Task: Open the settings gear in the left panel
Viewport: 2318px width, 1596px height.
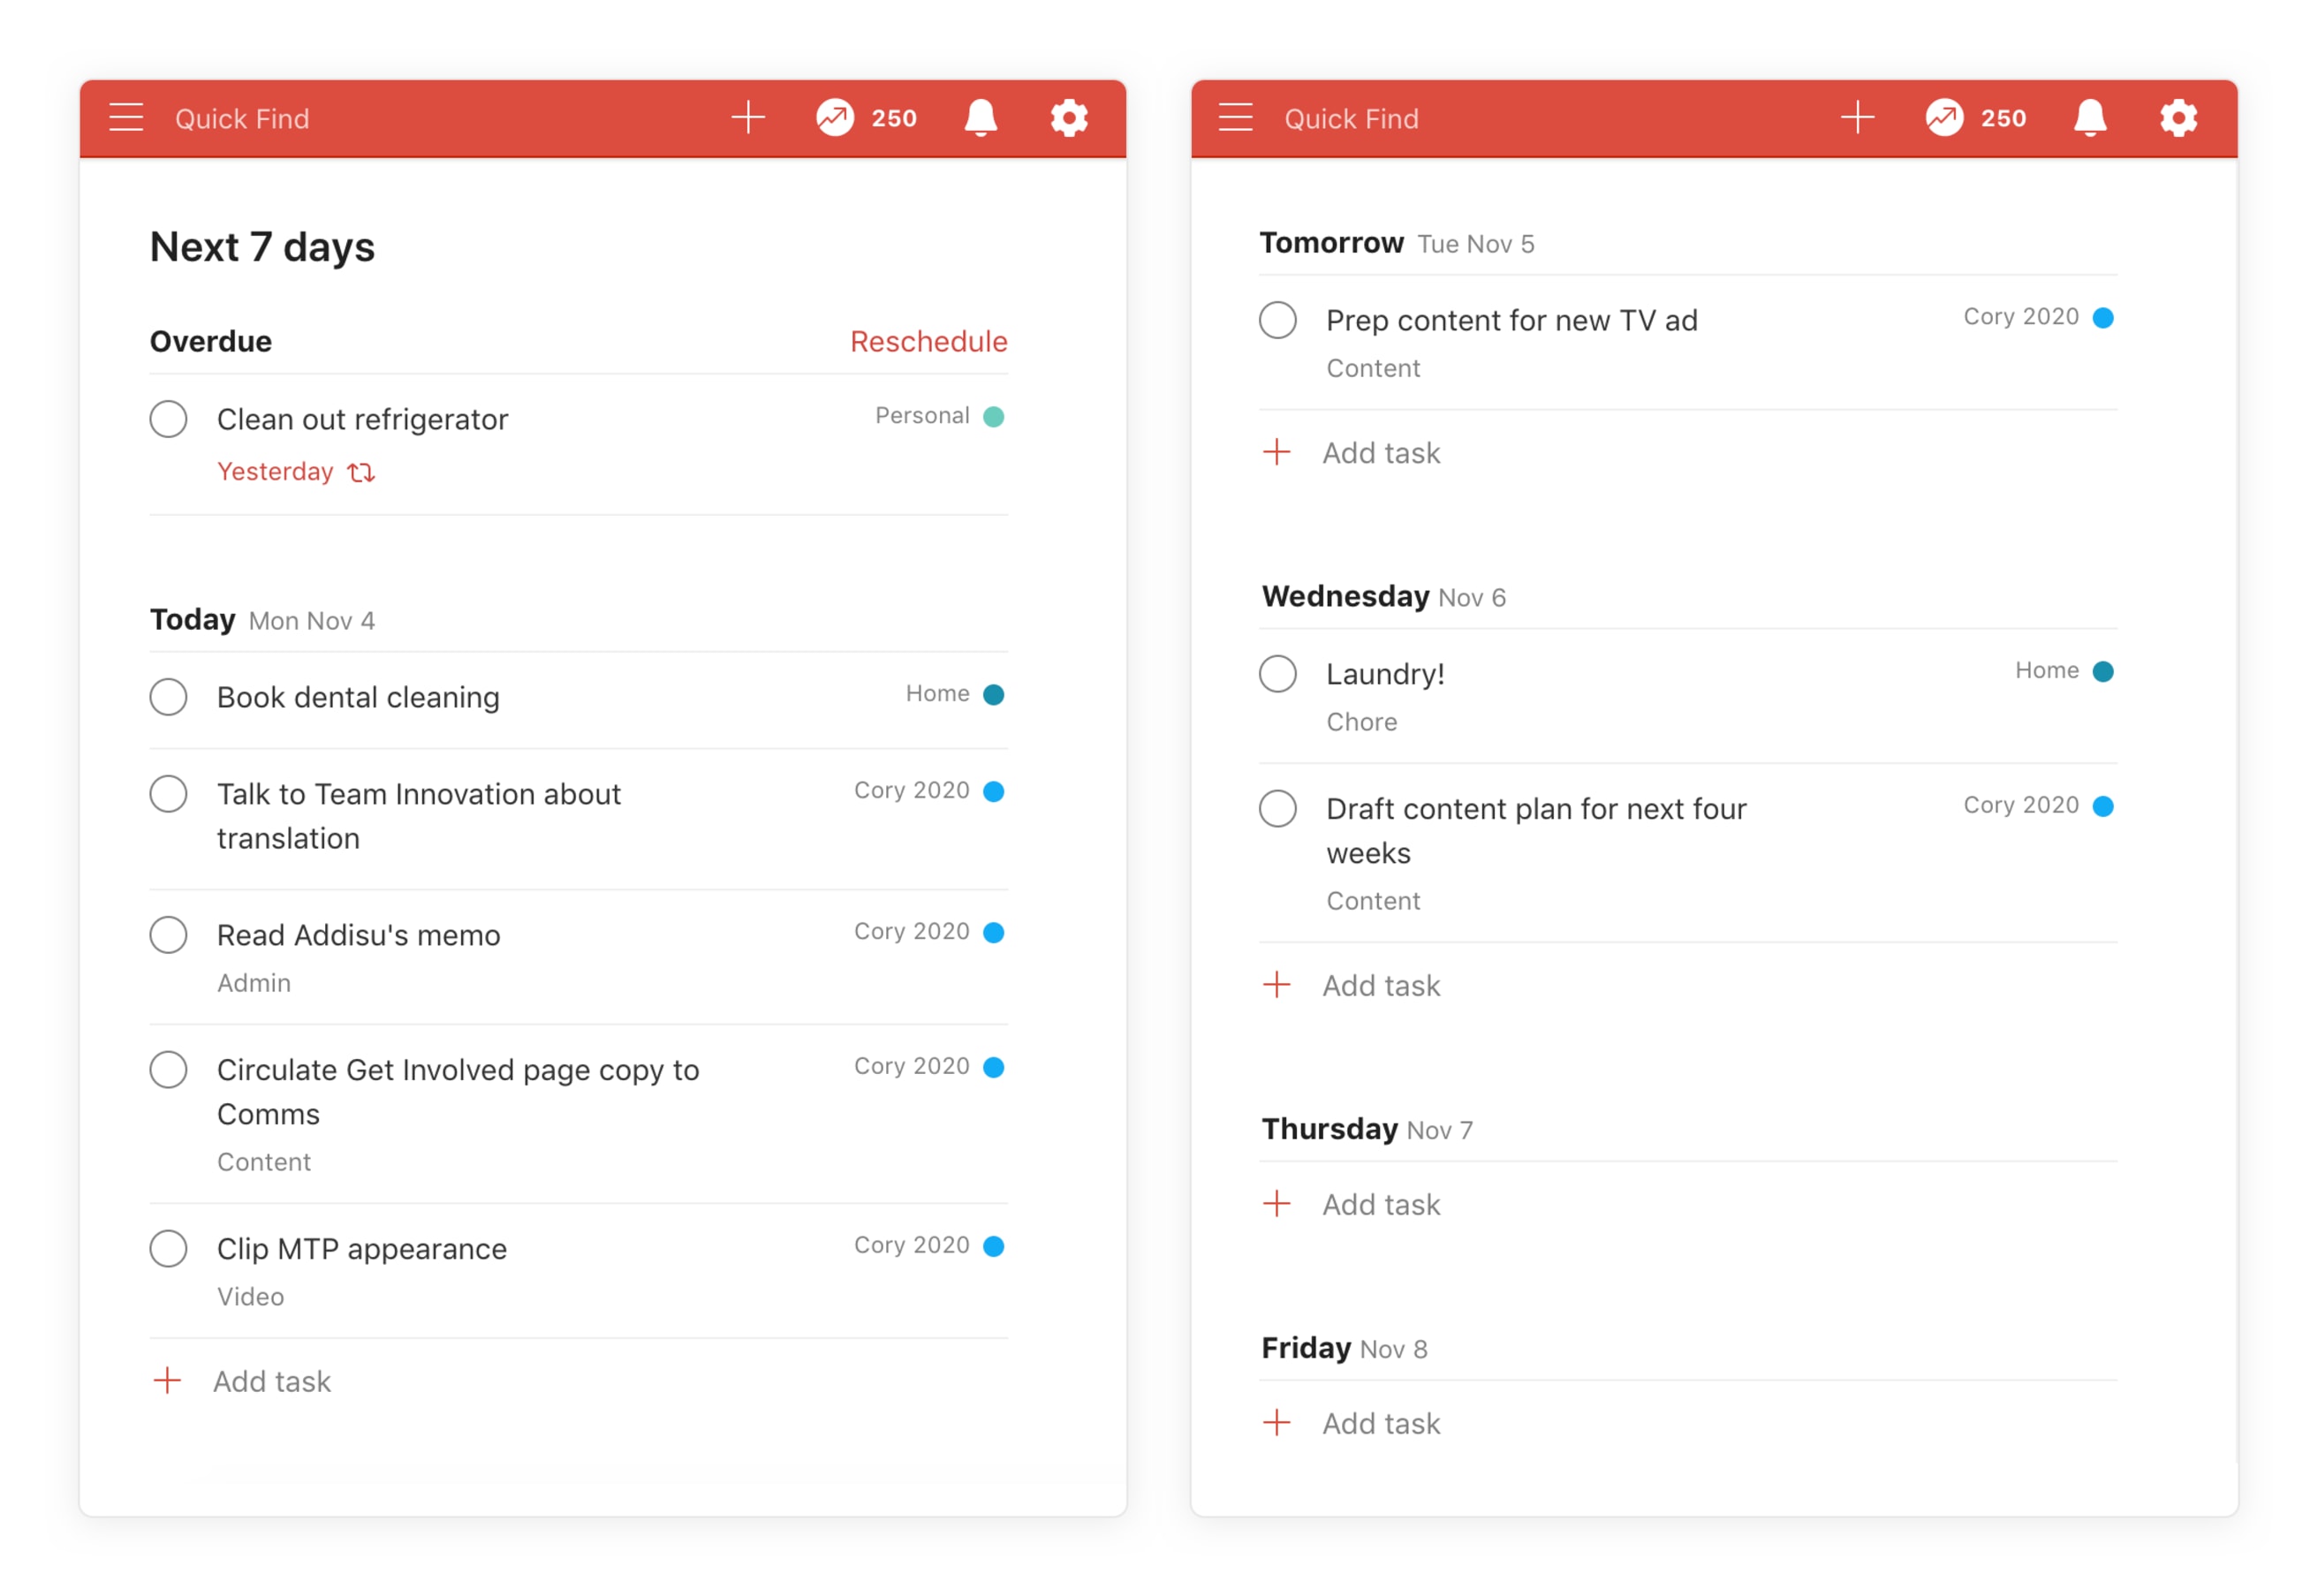Action: pyautogui.click(x=1069, y=118)
